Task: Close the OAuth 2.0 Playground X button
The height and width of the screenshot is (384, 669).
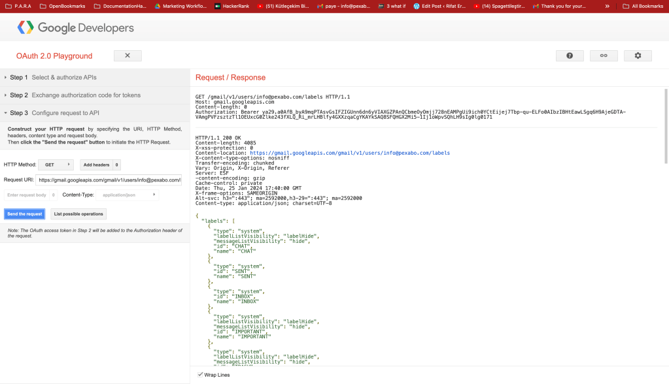Action: [128, 56]
